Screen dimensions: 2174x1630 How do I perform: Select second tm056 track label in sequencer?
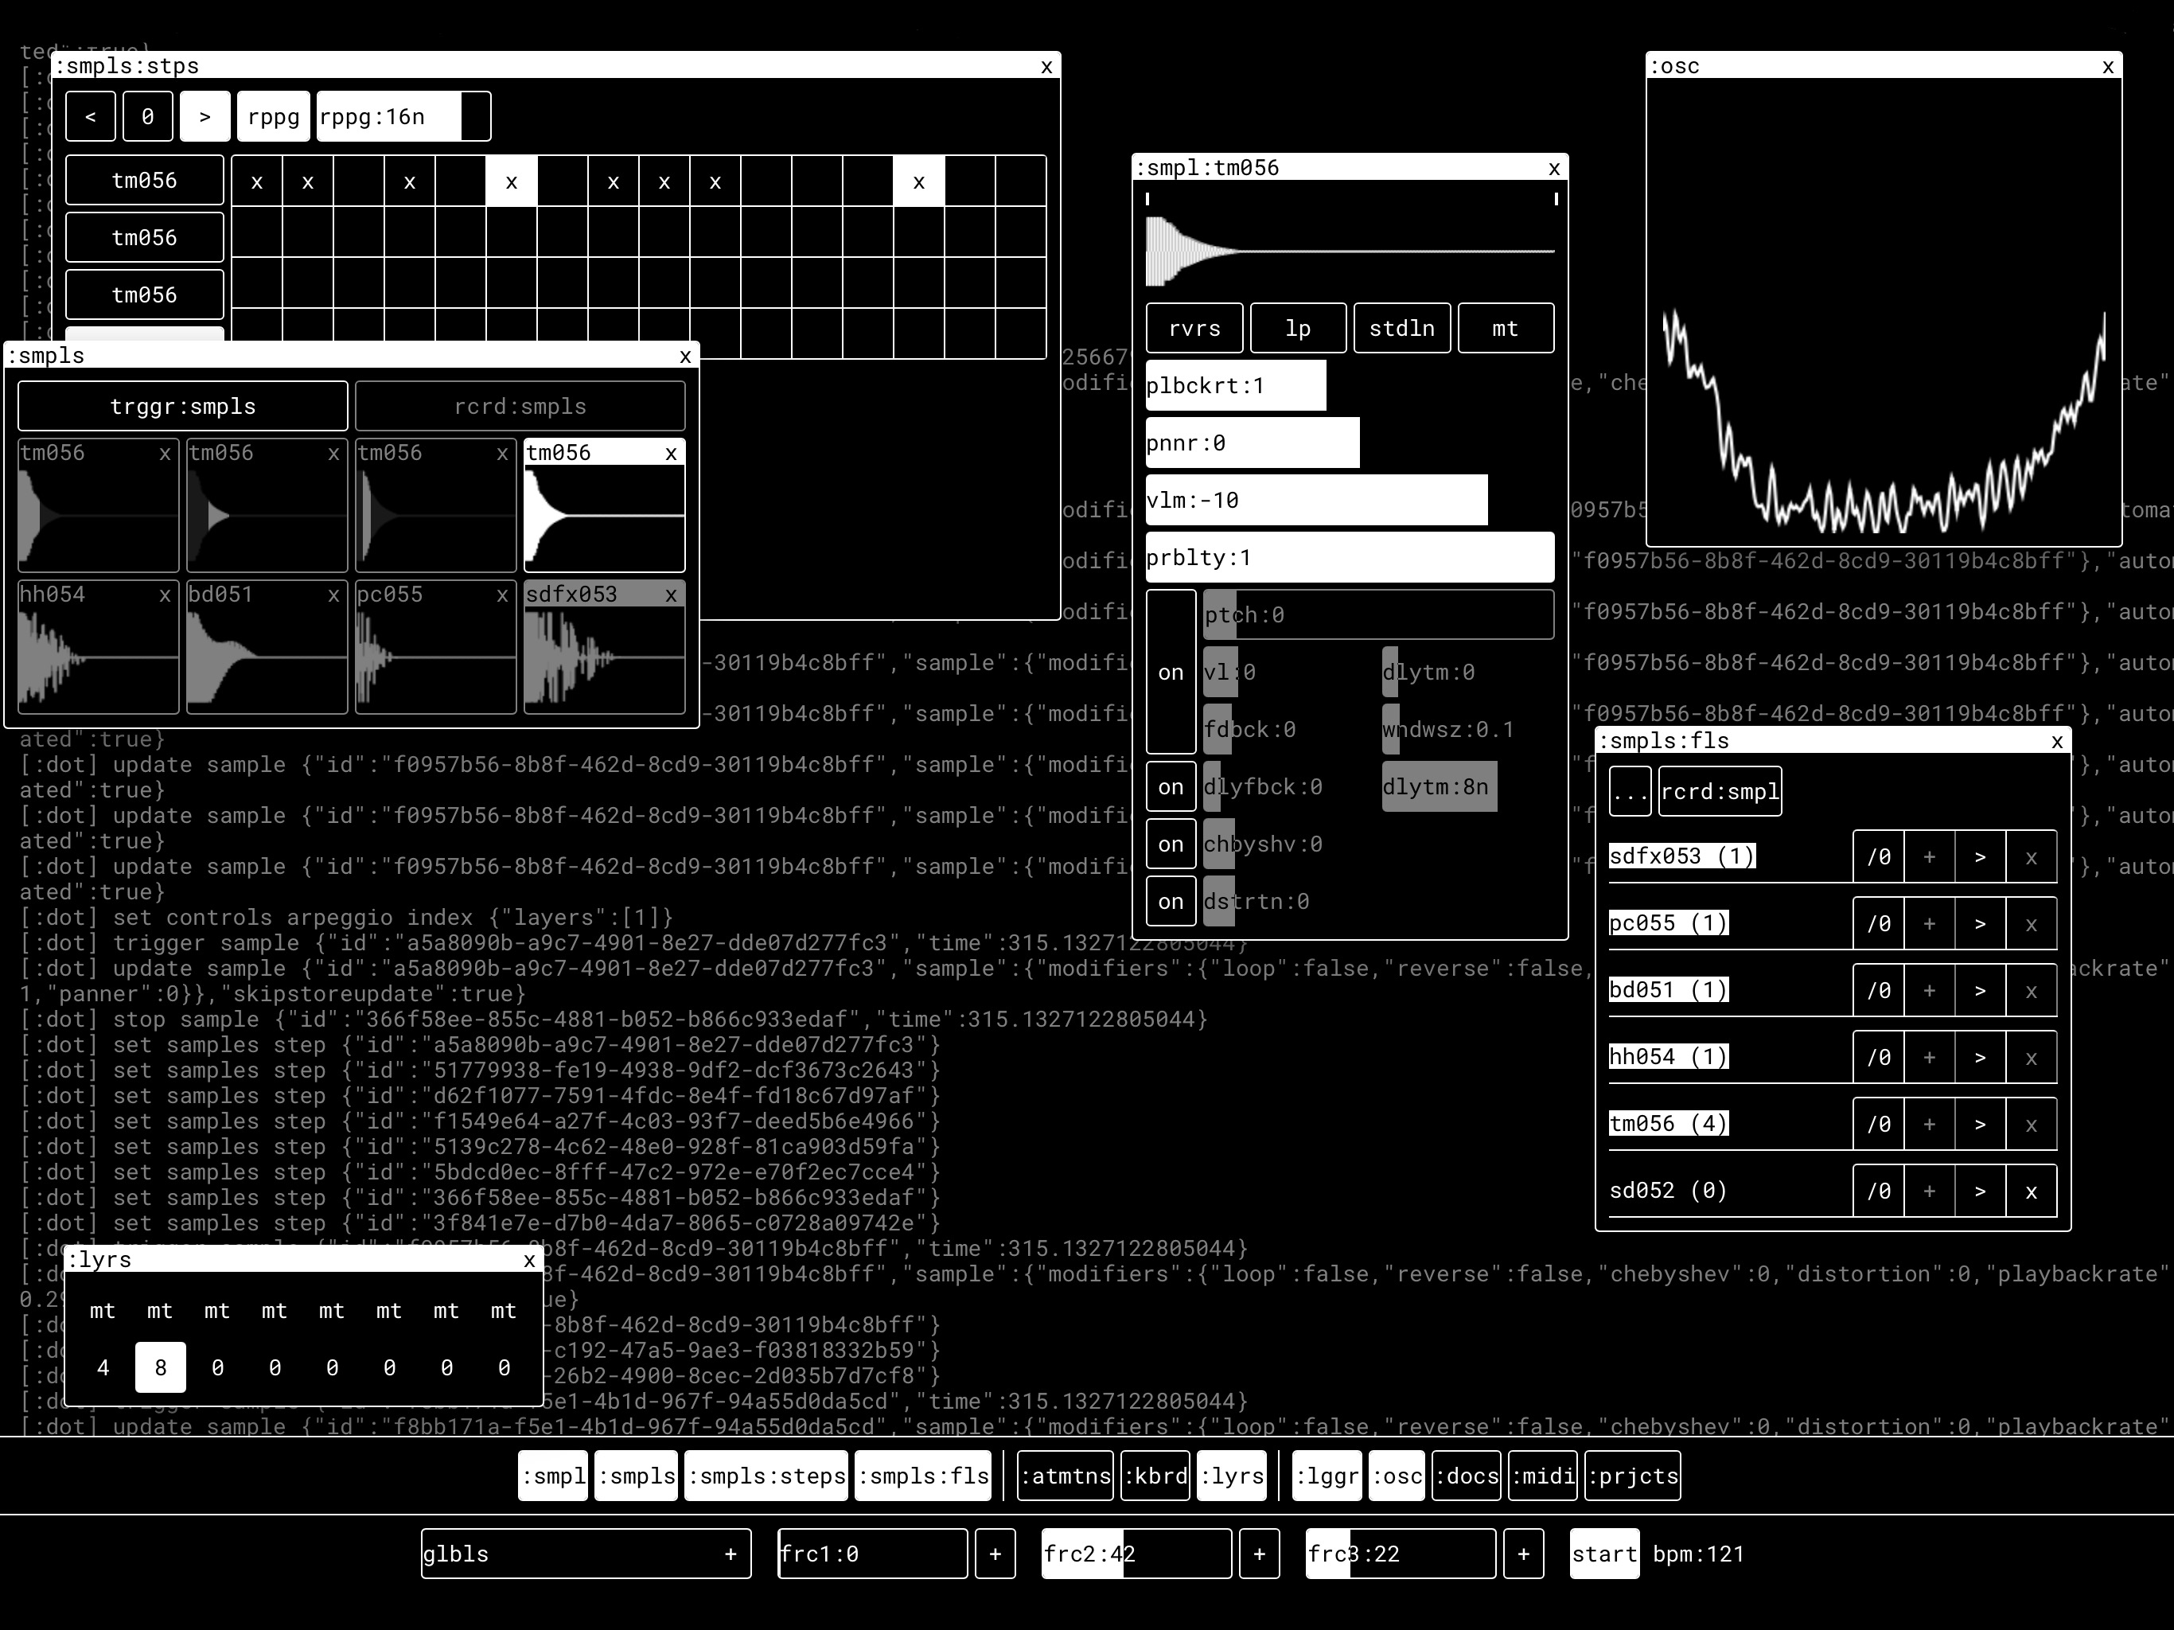click(145, 238)
